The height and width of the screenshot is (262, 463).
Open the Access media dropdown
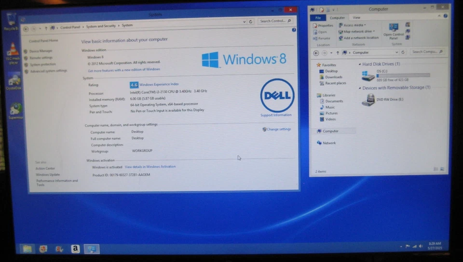[x=352, y=26]
